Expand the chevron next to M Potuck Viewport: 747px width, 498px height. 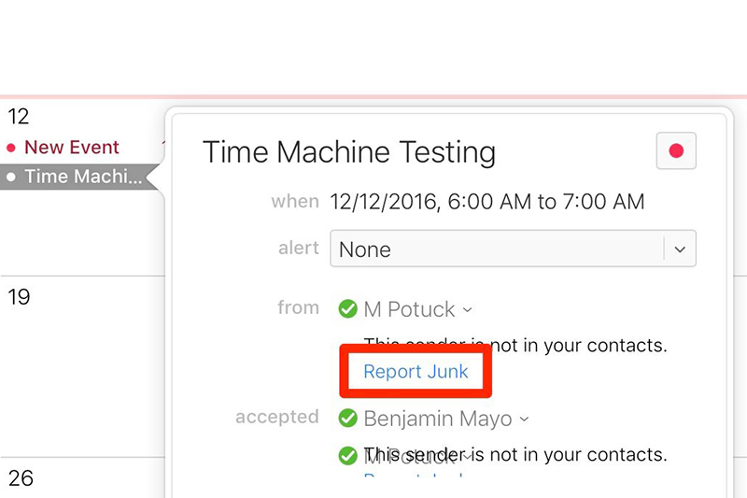click(x=467, y=310)
